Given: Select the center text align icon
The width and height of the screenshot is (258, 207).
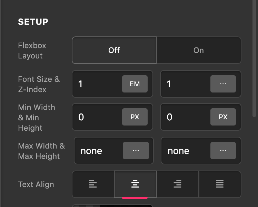Looking at the screenshot, I should (135, 184).
